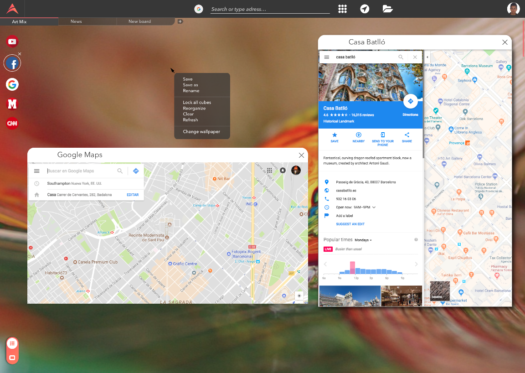
Task: Click blue directions icon in Google Maps search bar
Action: click(136, 171)
